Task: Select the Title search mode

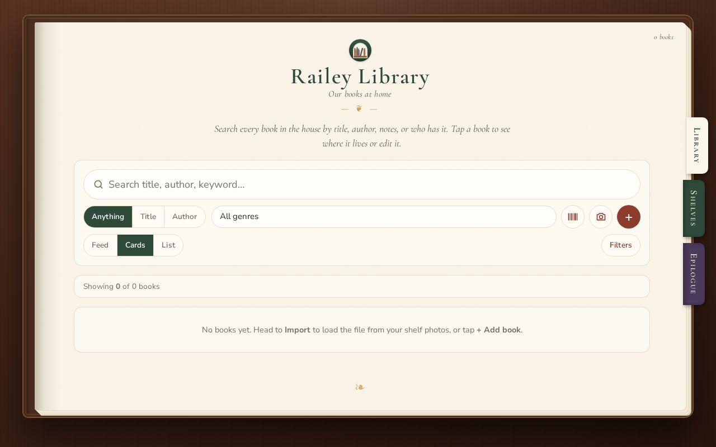Action: [148, 217]
